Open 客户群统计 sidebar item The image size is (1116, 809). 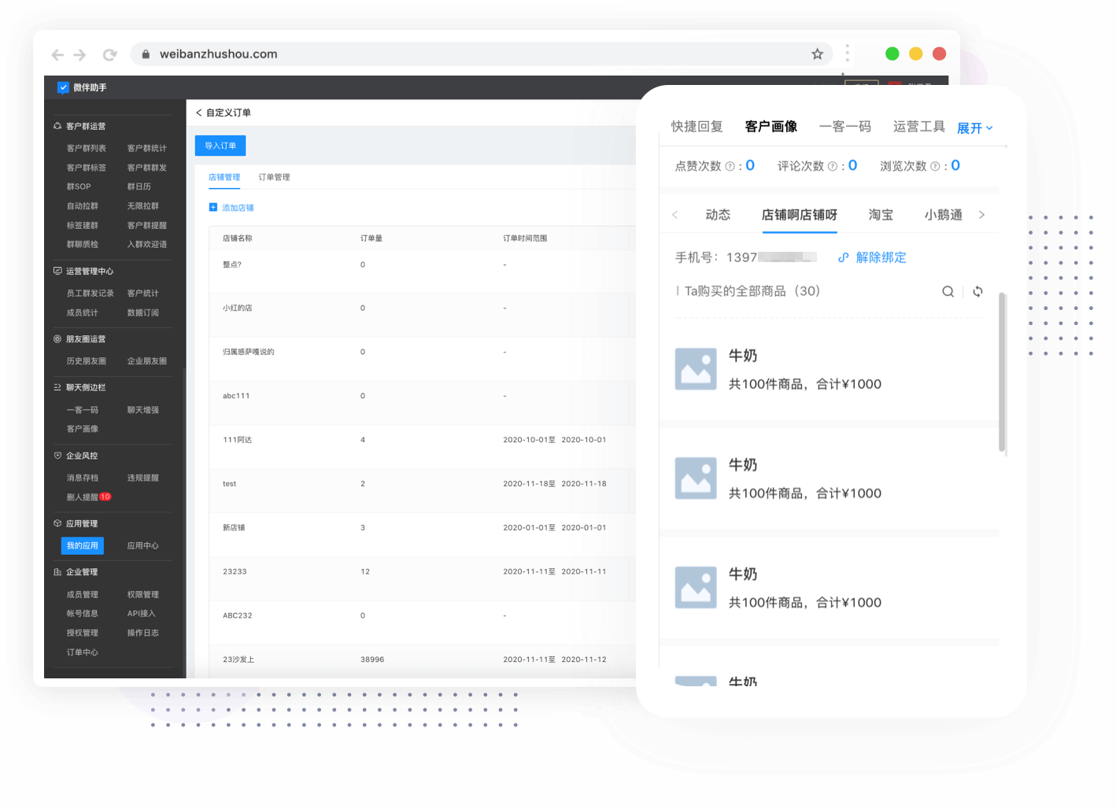click(146, 148)
